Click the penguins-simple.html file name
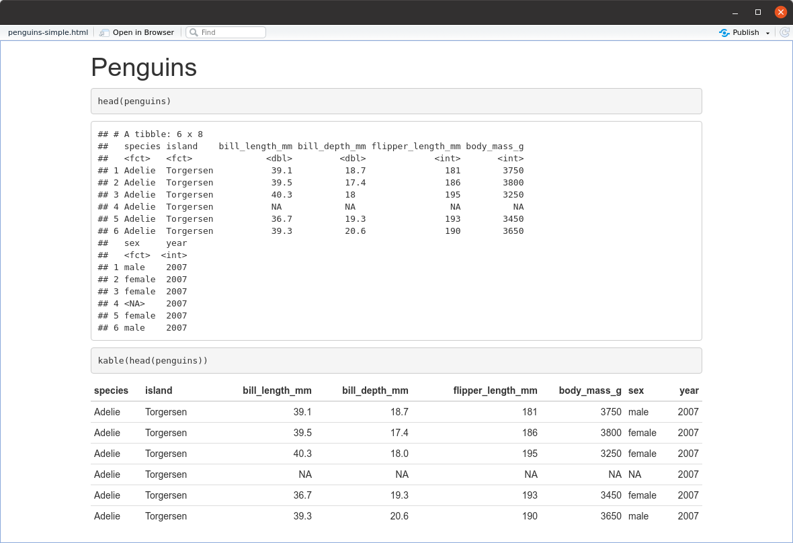The image size is (793, 543). coord(48,32)
